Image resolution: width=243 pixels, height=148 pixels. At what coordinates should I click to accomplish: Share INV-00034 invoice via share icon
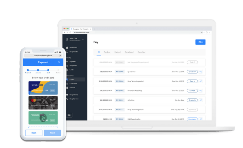[201, 81]
